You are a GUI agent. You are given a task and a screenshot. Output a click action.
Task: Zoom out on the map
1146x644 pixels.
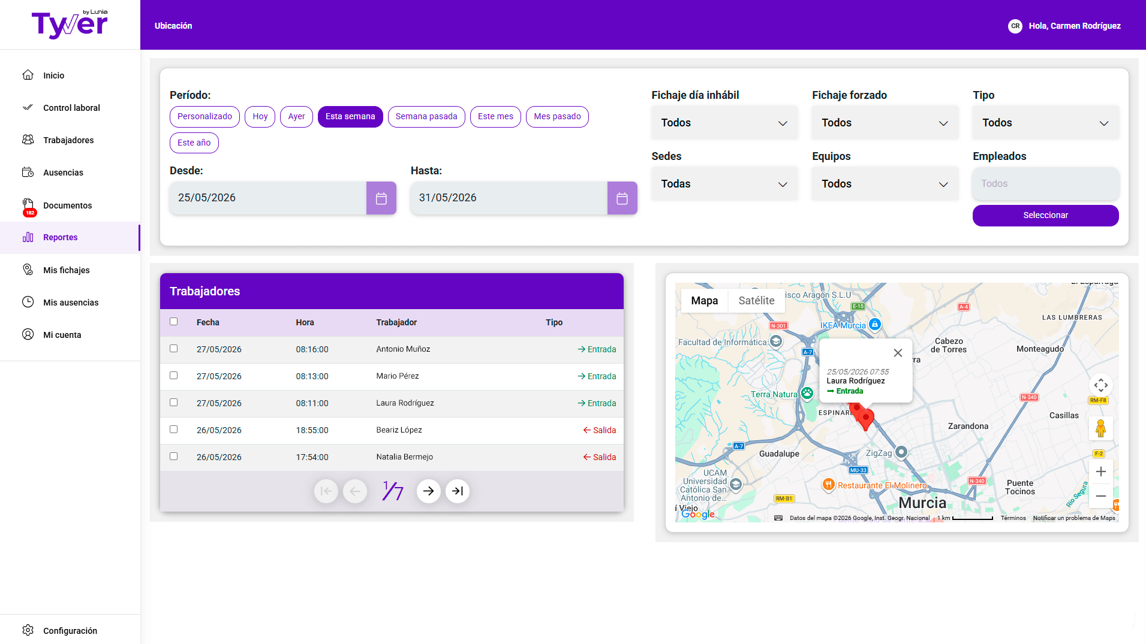click(1100, 496)
